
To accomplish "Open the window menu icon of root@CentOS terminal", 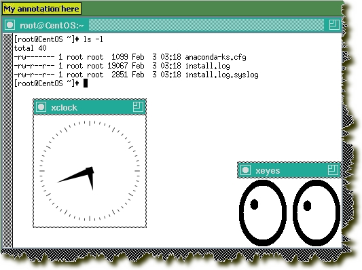I will [x=10, y=25].
